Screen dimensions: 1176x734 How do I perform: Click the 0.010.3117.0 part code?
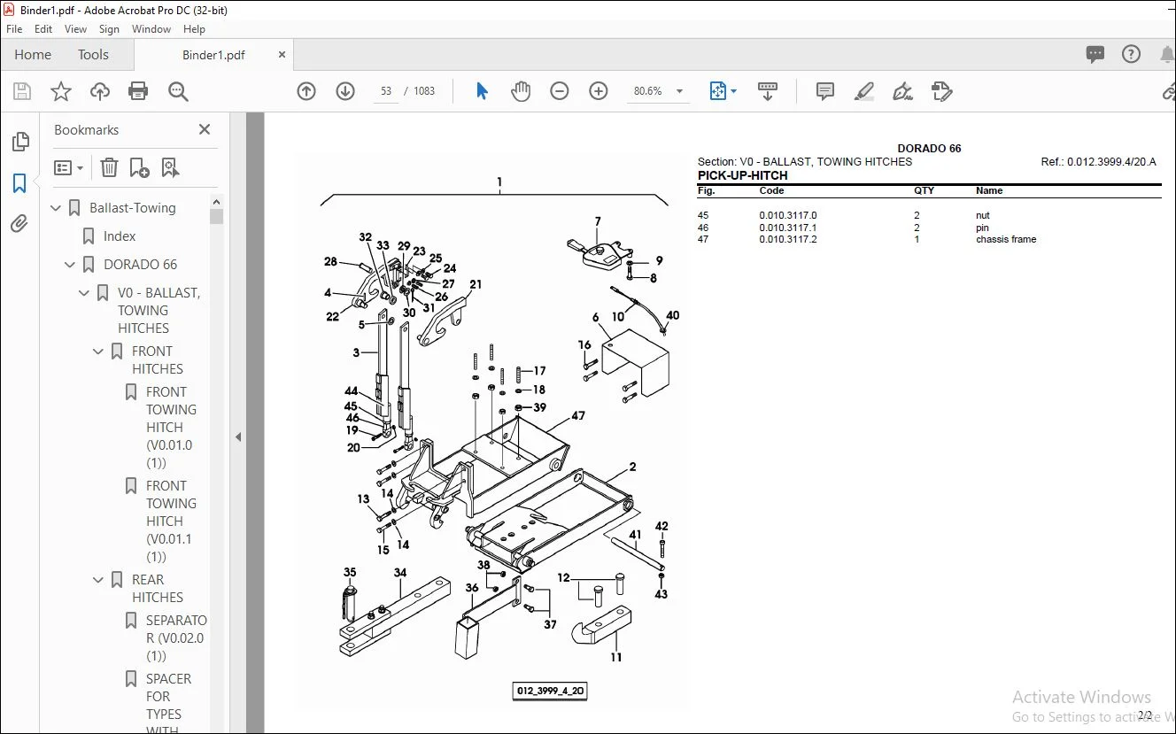click(x=788, y=216)
